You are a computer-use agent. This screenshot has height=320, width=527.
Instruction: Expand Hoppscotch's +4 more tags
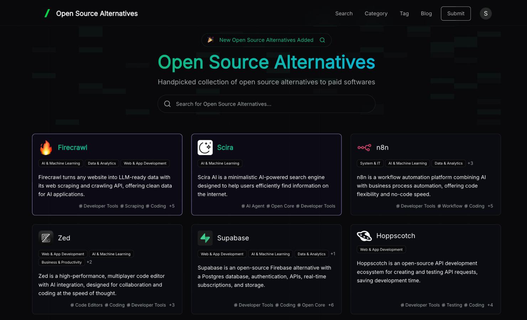pos(490,305)
